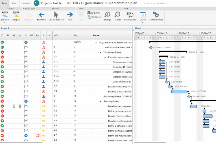The height and width of the screenshot is (144, 216).
Task: Toggle the eye icon for WBS 4.1
Action: coord(44,106)
